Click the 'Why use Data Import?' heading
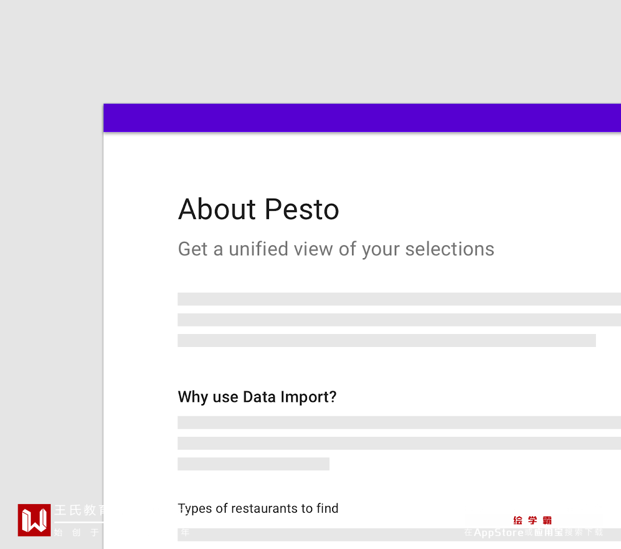 pos(257,397)
